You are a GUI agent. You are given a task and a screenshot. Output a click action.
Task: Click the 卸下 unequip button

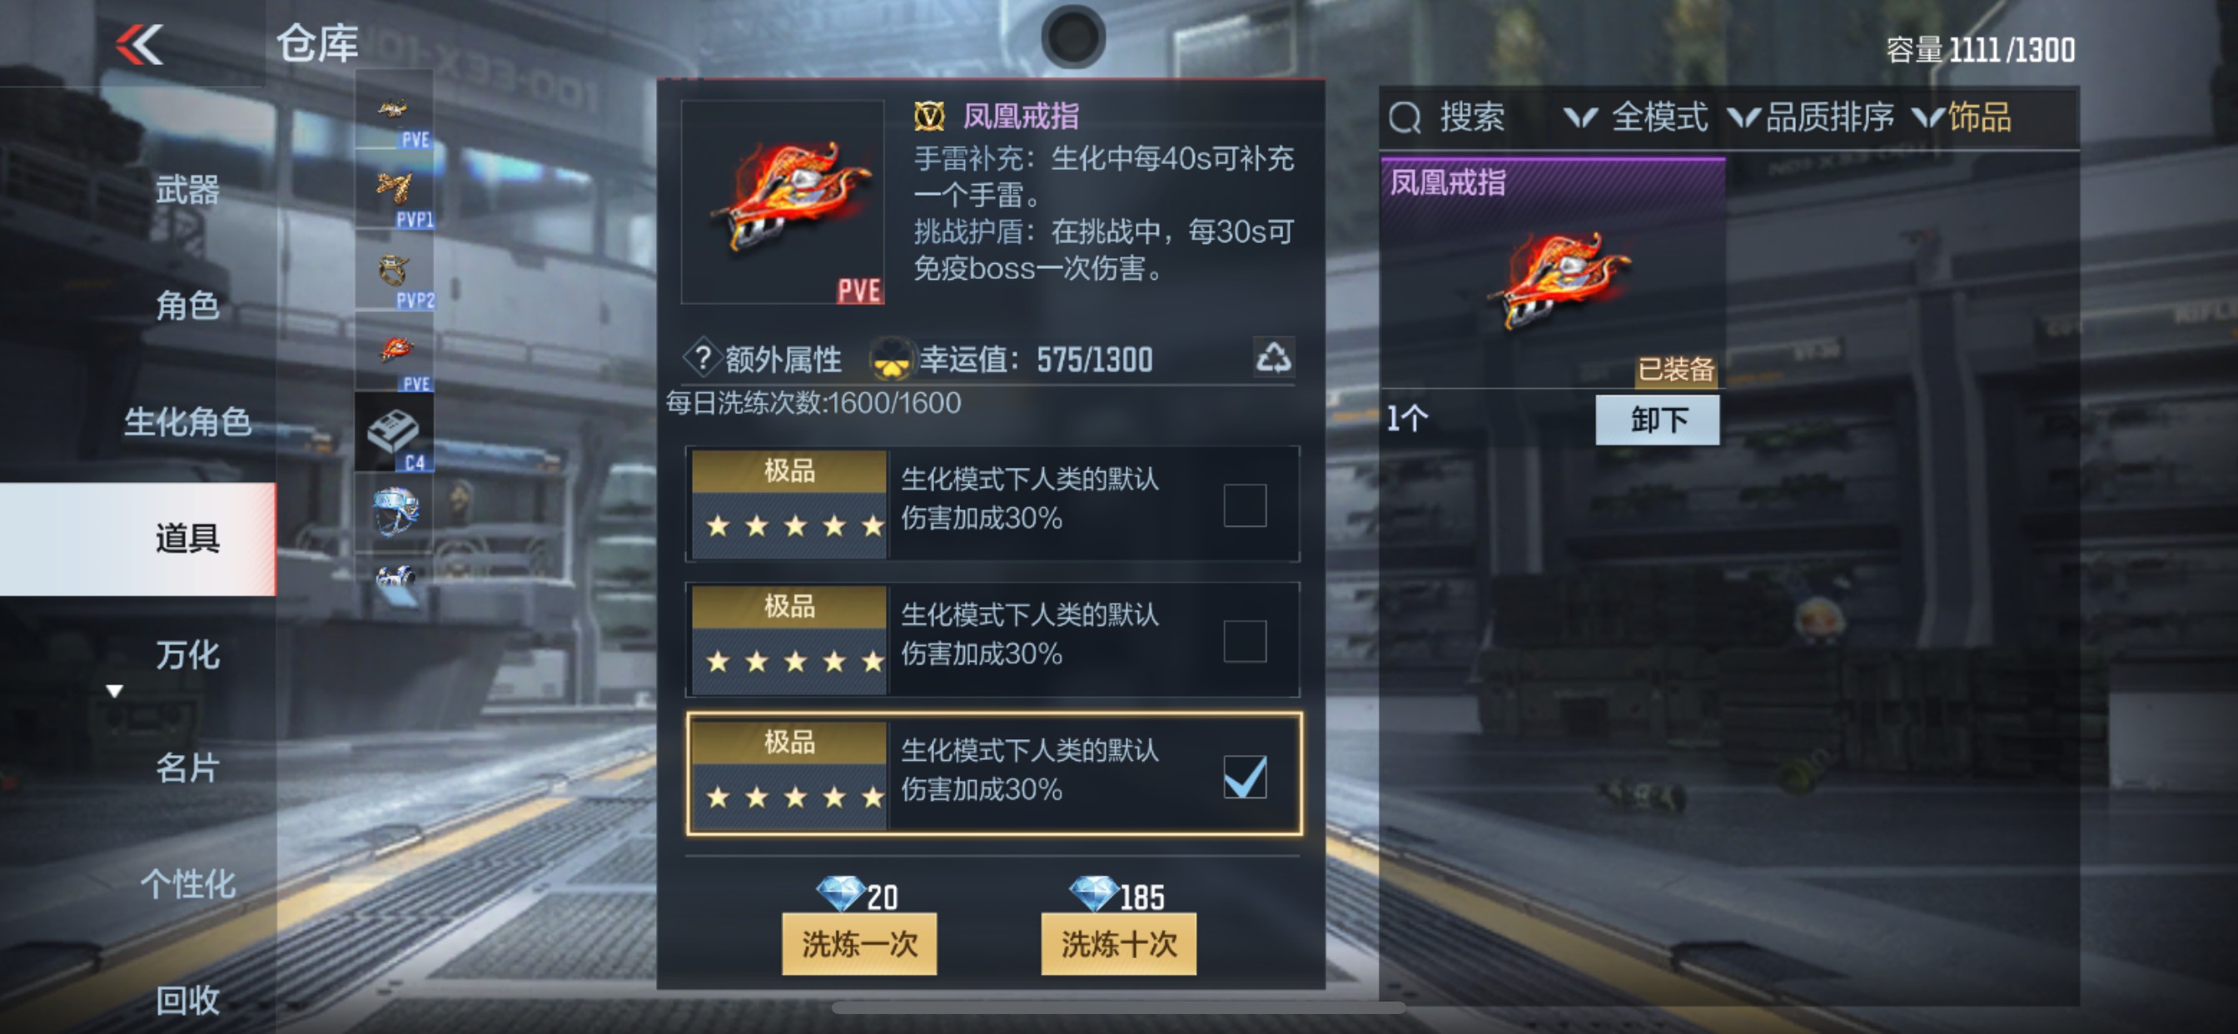[1657, 420]
